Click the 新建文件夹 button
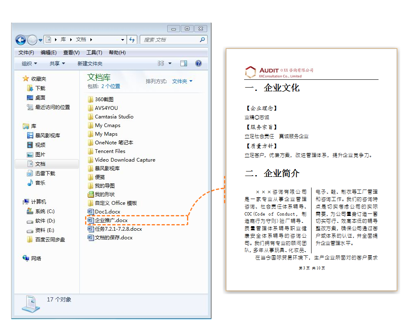This screenshot has height=329, width=411. (x=90, y=64)
